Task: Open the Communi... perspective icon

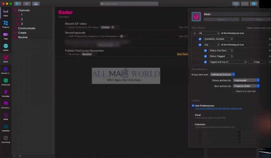Action: click(x=6, y=105)
